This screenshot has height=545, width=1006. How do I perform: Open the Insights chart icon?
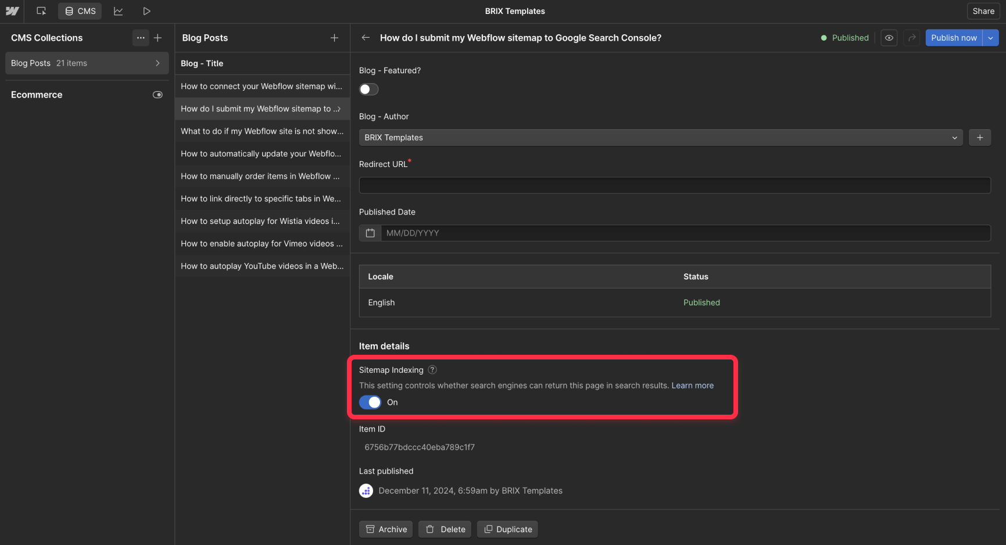[x=119, y=11]
